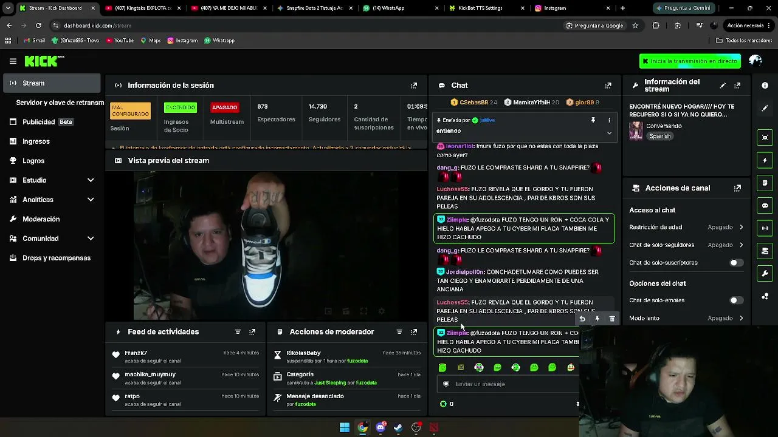Open the Chrome tab search dropdown
Image resolution: width=778 pixels, height=437 pixels.
pyautogui.click(x=8, y=8)
